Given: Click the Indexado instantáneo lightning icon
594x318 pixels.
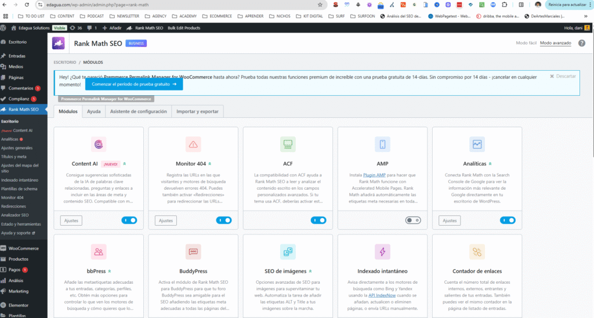Looking at the screenshot, I should coord(382,251).
